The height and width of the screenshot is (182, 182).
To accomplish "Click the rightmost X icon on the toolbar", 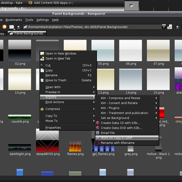I will pyautogui.click(x=177, y=27).
